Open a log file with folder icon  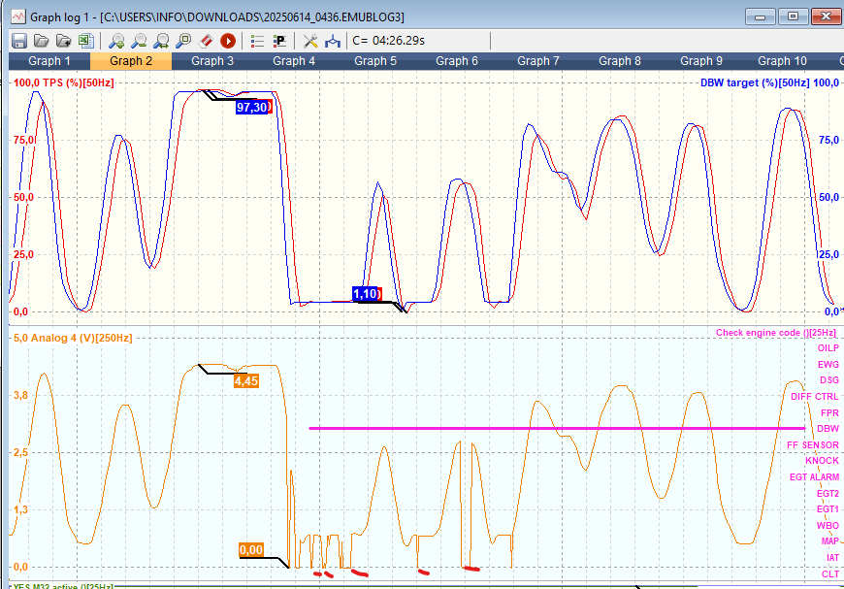pyautogui.click(x=42, y=41)
